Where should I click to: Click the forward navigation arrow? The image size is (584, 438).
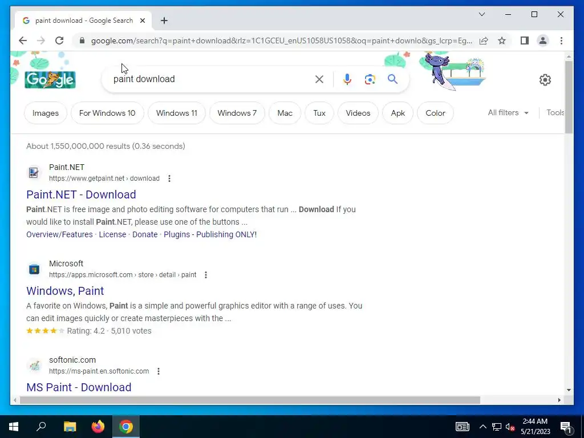(x=41, y=40)
